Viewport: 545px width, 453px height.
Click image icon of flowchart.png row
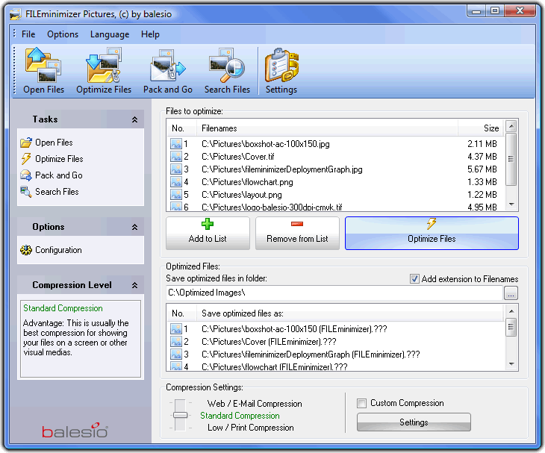[176, 182]
